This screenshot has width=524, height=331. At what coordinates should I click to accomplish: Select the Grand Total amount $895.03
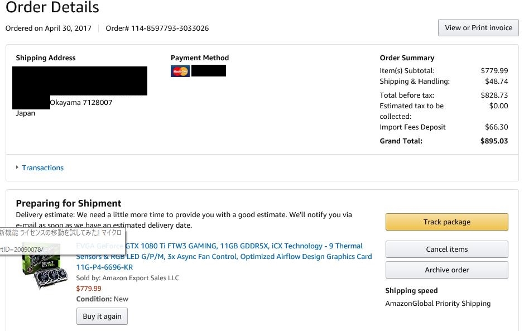tap(494, 141)
